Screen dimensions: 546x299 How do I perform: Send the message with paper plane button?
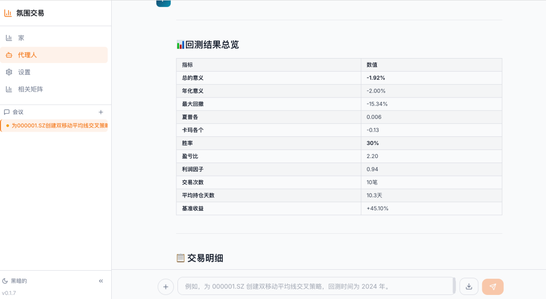(493, 287)
